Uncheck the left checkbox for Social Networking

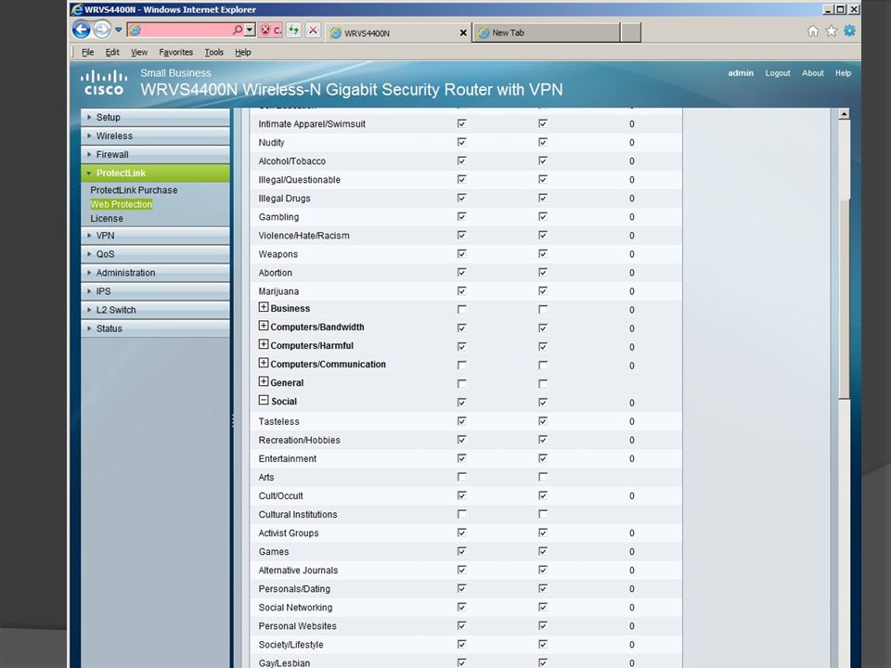[461, 607]
